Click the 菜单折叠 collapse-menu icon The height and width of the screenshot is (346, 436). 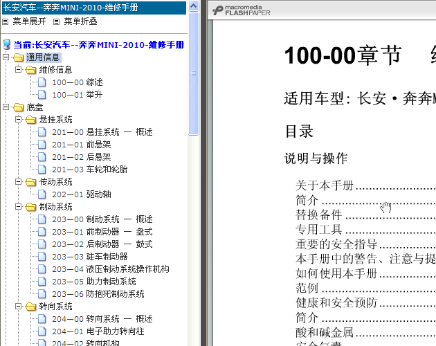57,21
